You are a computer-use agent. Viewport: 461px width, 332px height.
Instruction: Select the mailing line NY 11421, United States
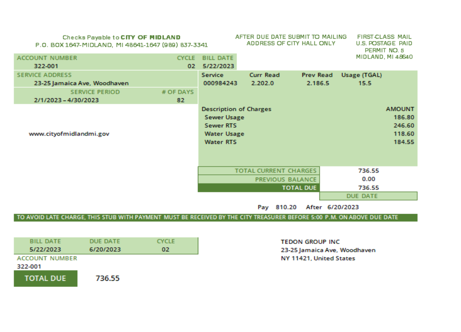pos(318,259)
